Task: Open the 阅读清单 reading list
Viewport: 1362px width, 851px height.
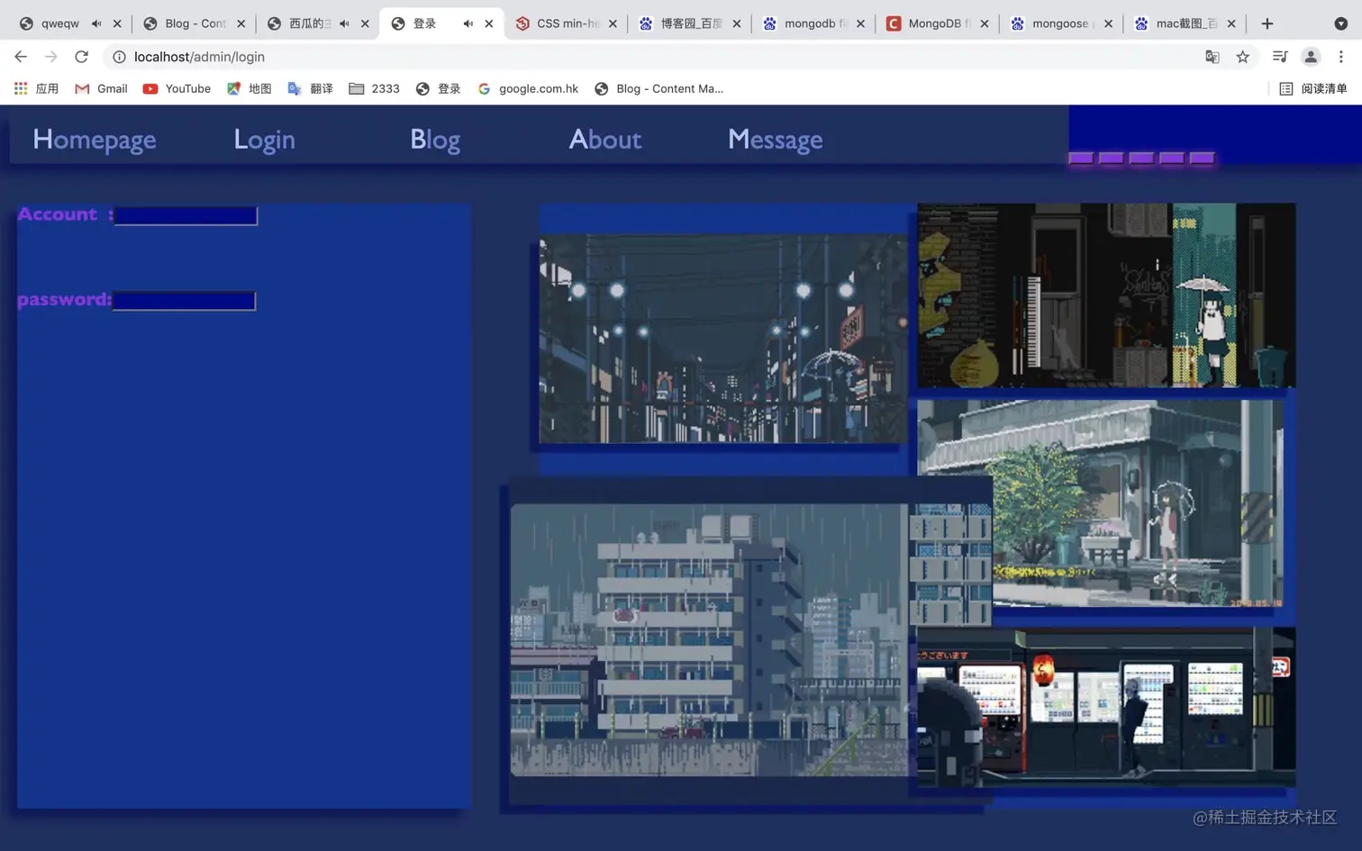Action: pyautogui.click(x=1313, y=88)
